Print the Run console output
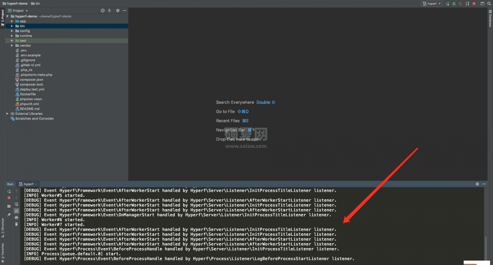This screenshot has height=265, width=493. [x=16, y=218]
